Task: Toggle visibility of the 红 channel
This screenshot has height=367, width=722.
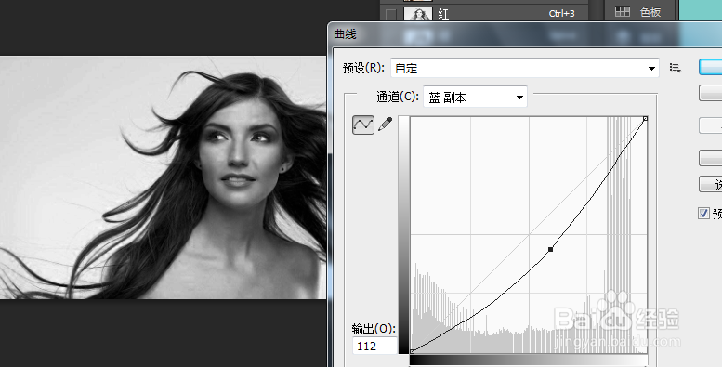Action: coord(390,14)
